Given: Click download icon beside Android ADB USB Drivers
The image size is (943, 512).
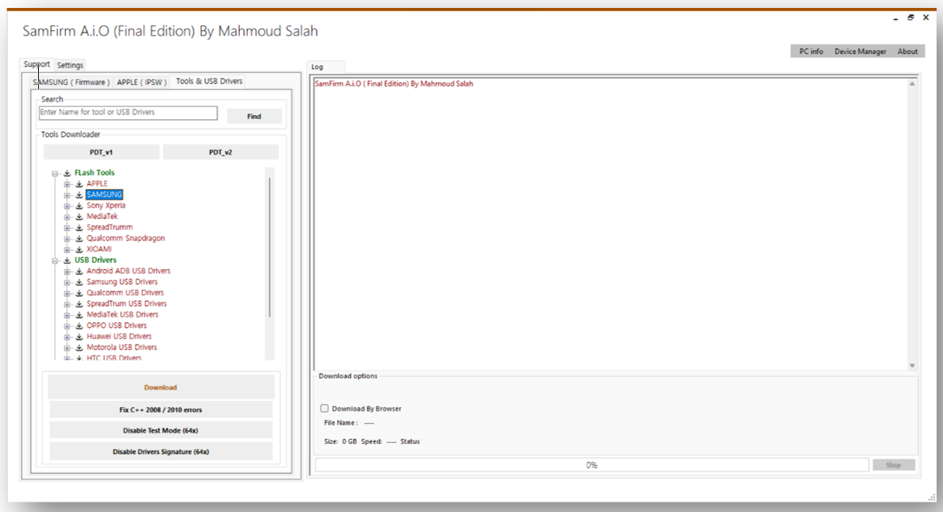Looking at the screenshot, I should (79, 271).
